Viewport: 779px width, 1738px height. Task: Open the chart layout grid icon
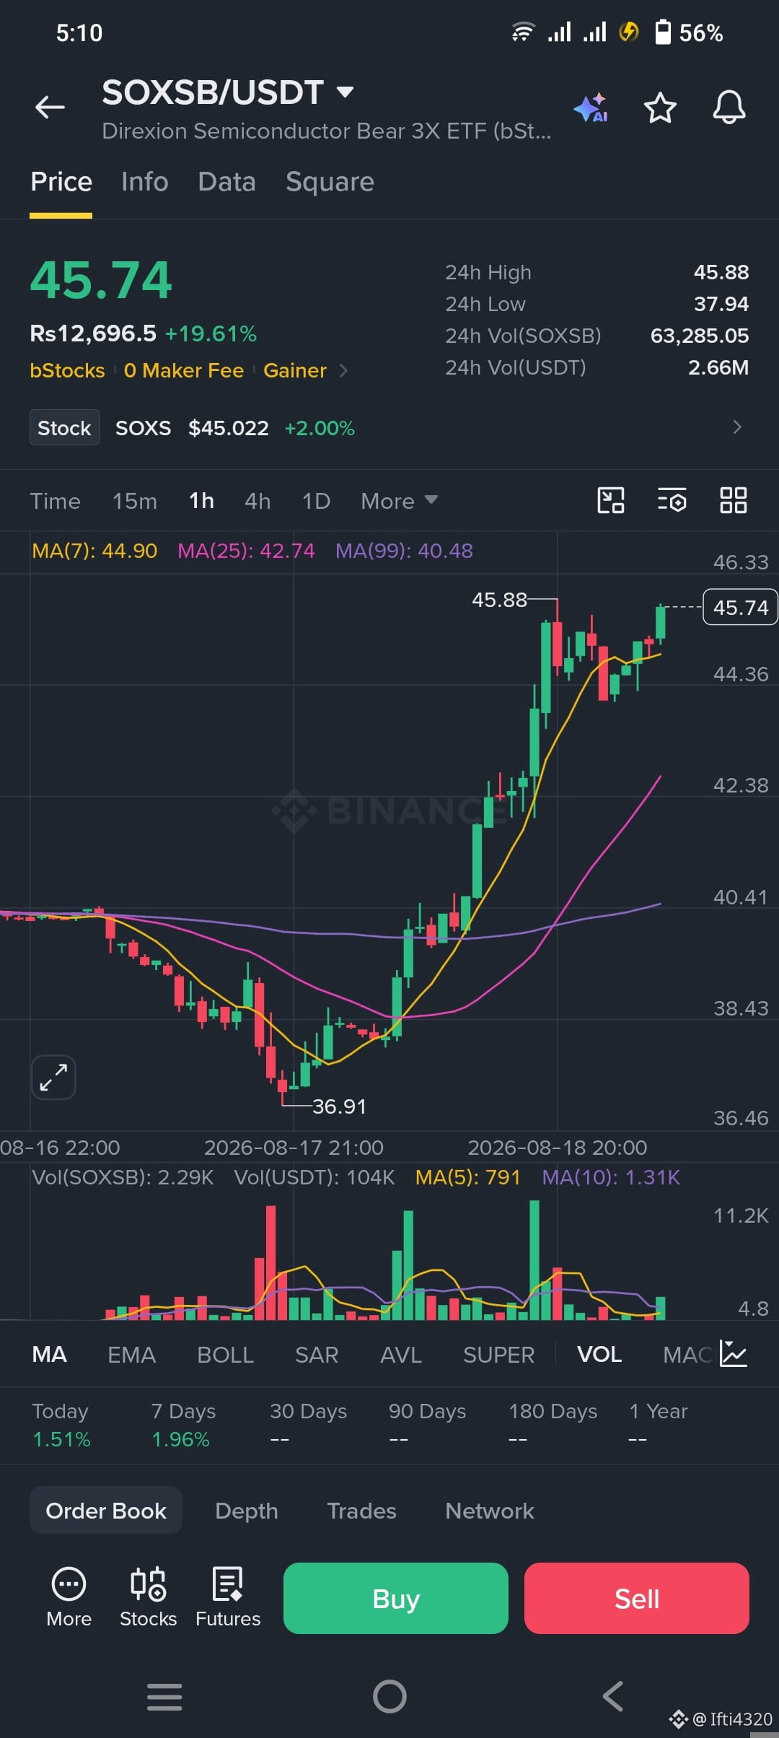click(733, 500)
